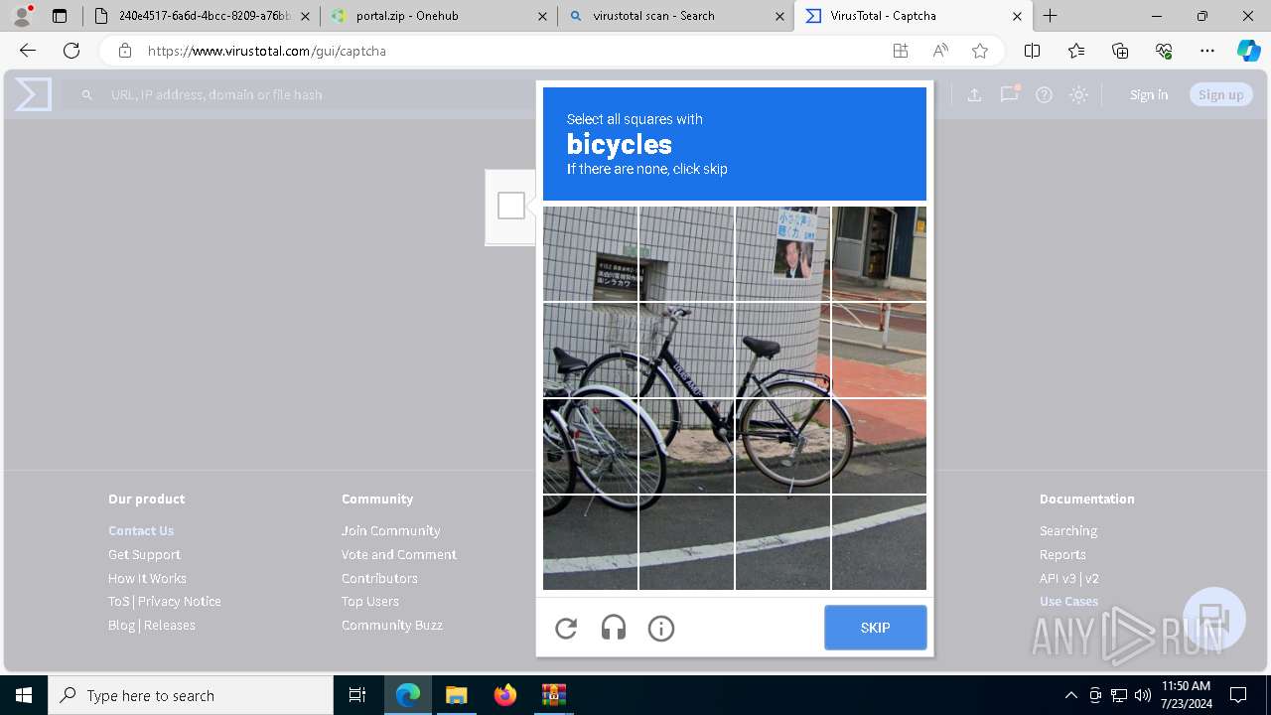This screenshot has height=715, width=1271.
Task: Open Contact Us link
Action: point(141,530)
